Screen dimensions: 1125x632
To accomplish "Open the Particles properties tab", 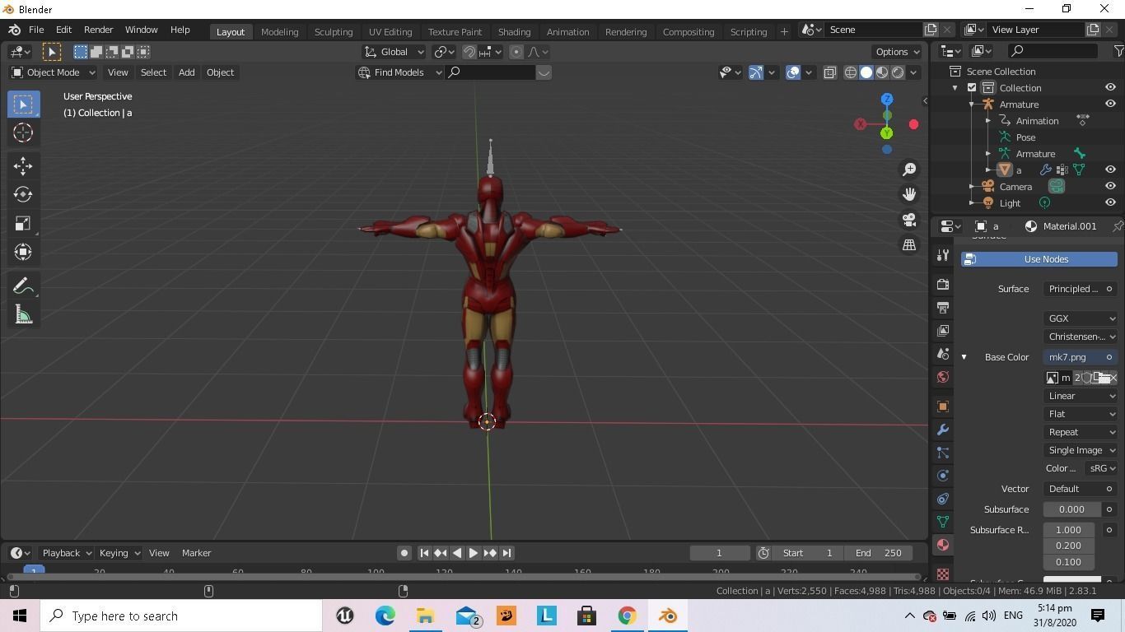I will [943, 453].
